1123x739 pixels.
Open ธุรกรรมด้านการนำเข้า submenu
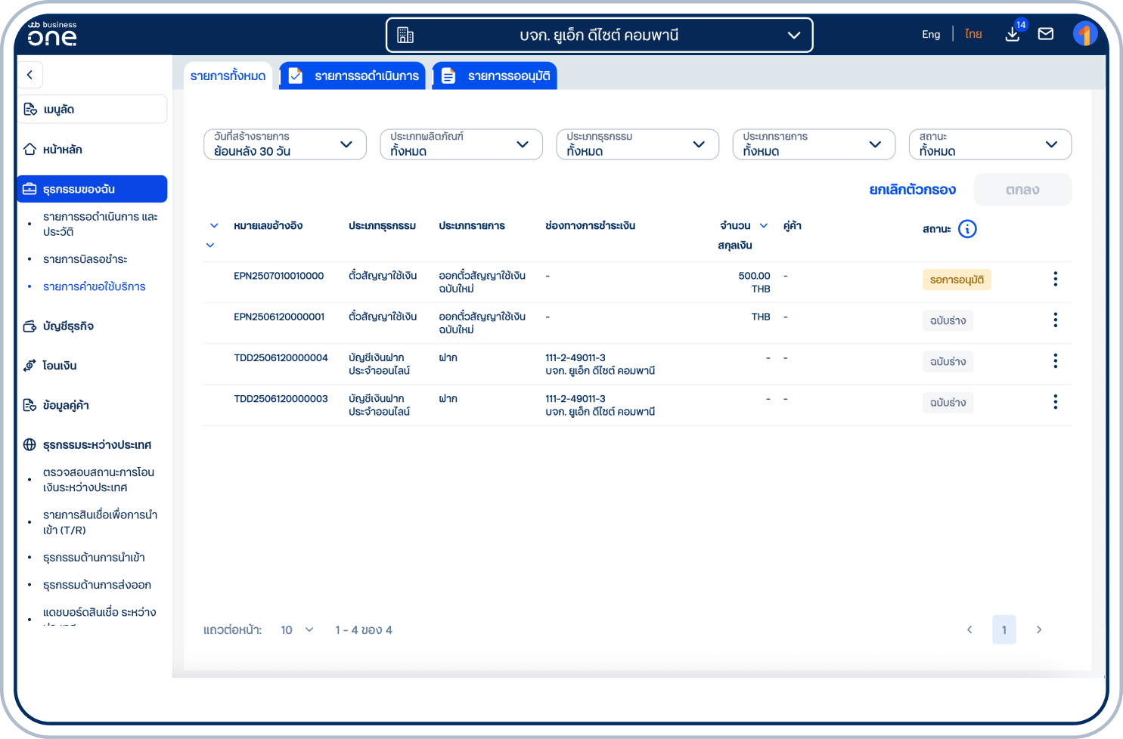point(94,558)
